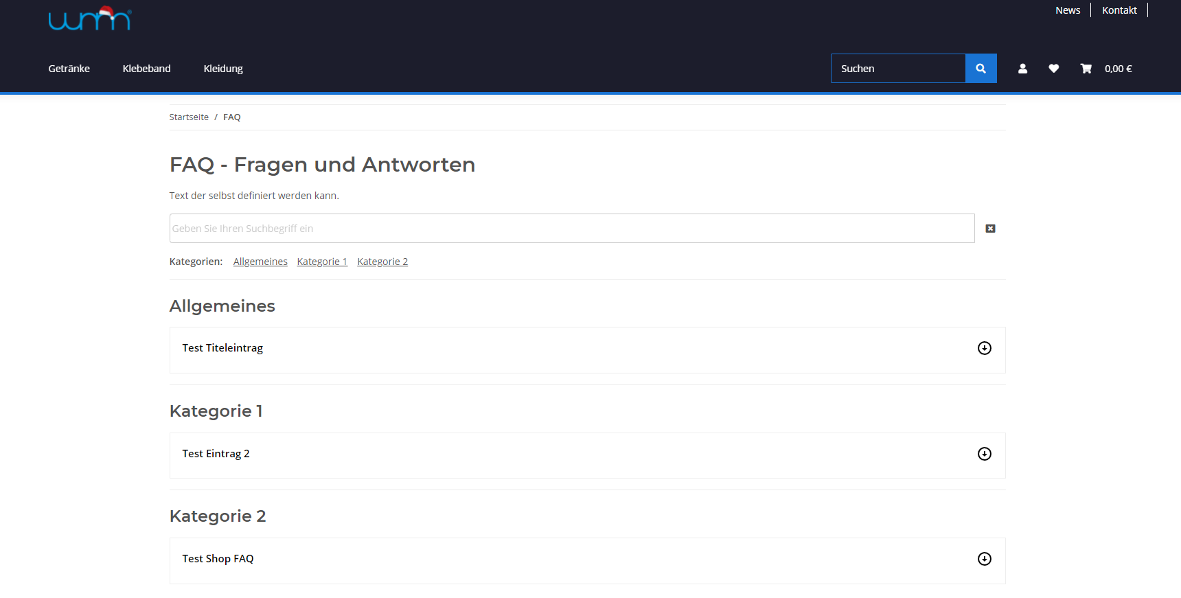Open the wishlist heart icon
The width and height of the screenshot is (1181, 598).
pos(1053,69)
